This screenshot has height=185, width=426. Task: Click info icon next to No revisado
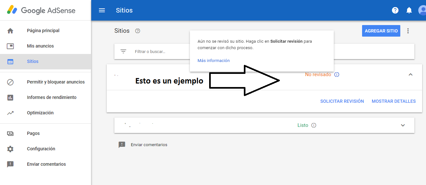337,75
